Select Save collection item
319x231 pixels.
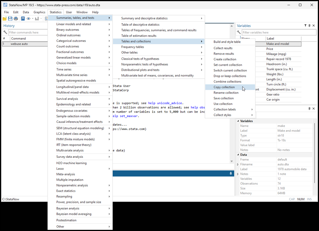tap(230, 98)
